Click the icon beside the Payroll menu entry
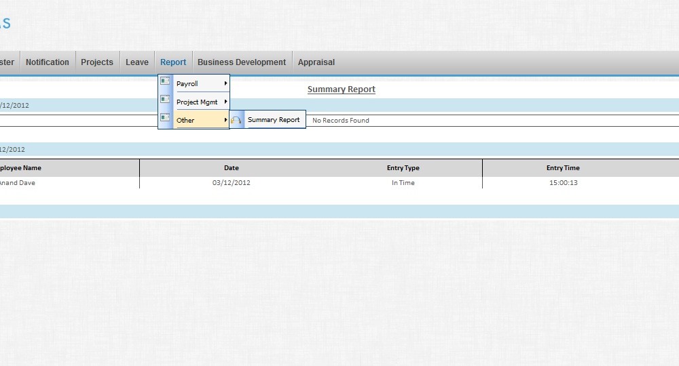This screenshot has width=679, height=366. [165, 81]
